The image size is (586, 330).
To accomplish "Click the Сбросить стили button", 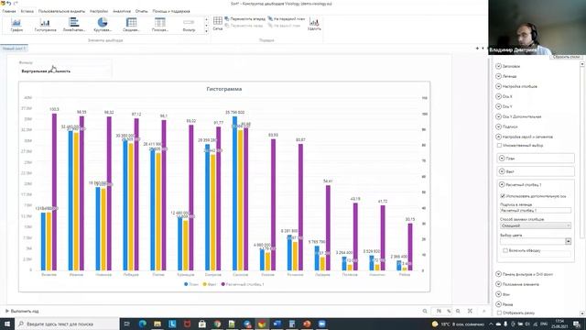I will (x=566, y=57).
